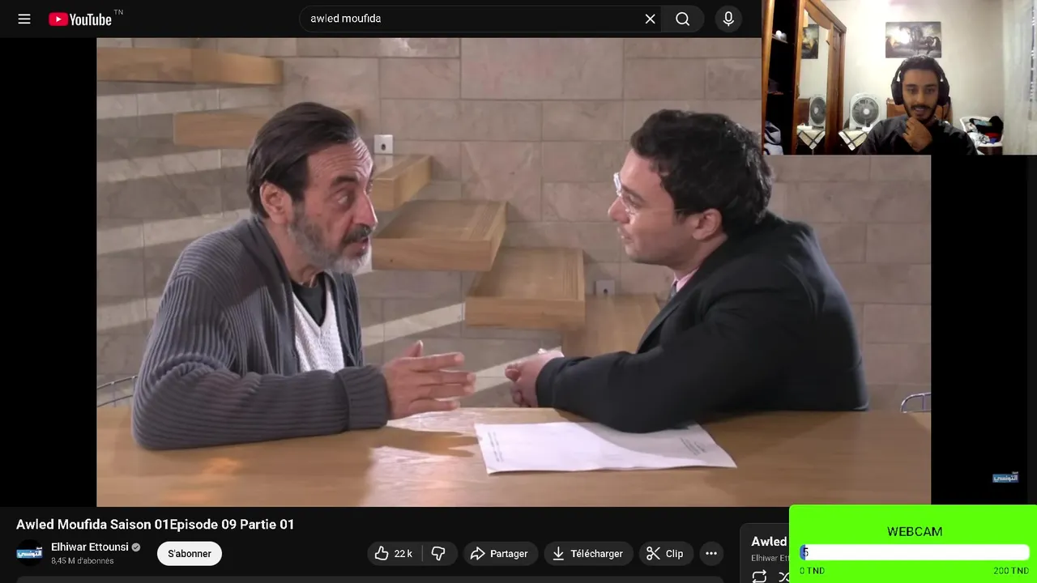Open the Elhiwar Ettounsi channel name link
This screenshot has height=583, width=1037.
pos(90,547)
